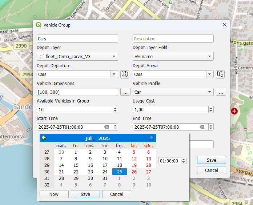Screen dimensions: 253x205
Task: Clear the End Time field value
Action: point(202,127)
